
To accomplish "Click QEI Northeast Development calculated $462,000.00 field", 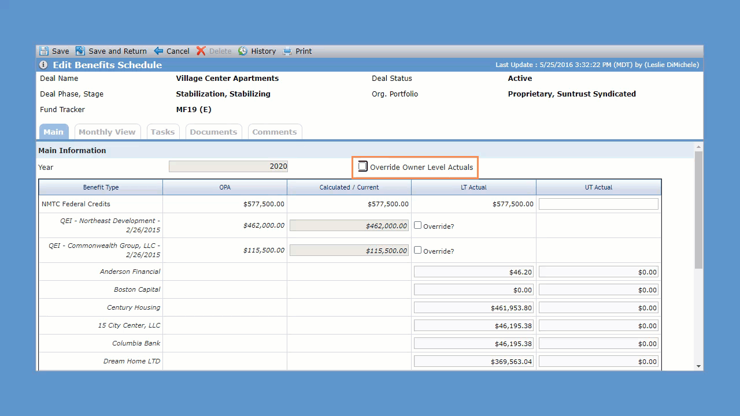I will click(x=349, y=226).
